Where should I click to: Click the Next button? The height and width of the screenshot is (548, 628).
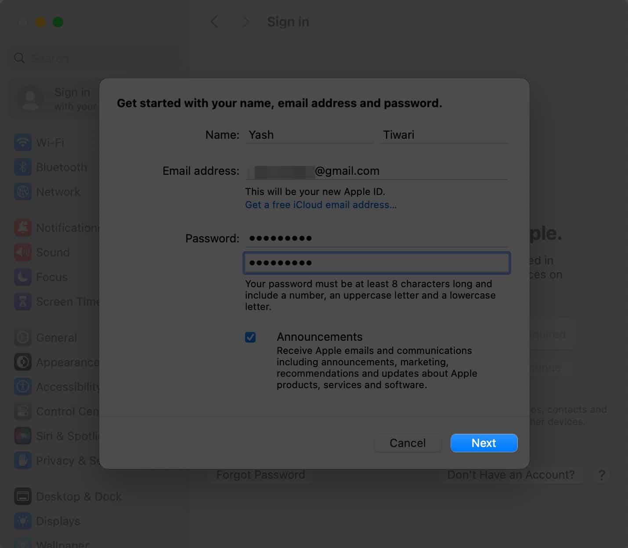pyautogui.click(x=484, y=443)
